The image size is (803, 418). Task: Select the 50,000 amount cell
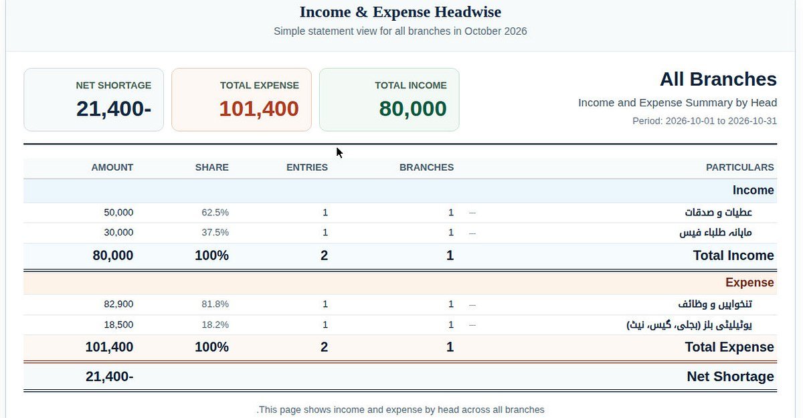pos(119,213)
